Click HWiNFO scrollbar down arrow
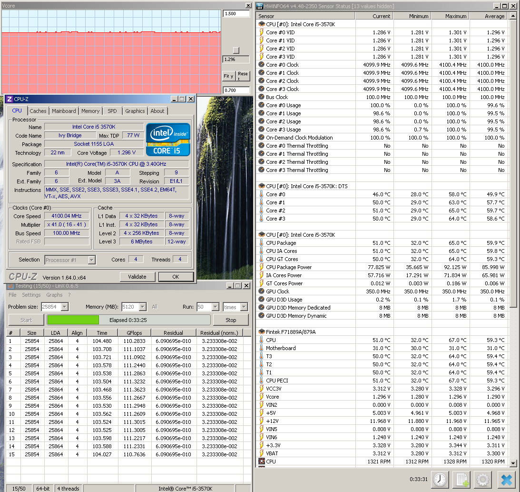This screenshot has width=520, height=492. (513, 463)
